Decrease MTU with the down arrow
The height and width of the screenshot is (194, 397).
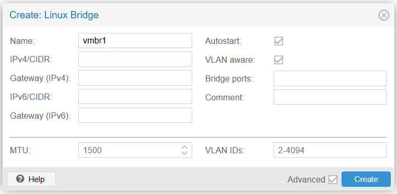[184, 153]
